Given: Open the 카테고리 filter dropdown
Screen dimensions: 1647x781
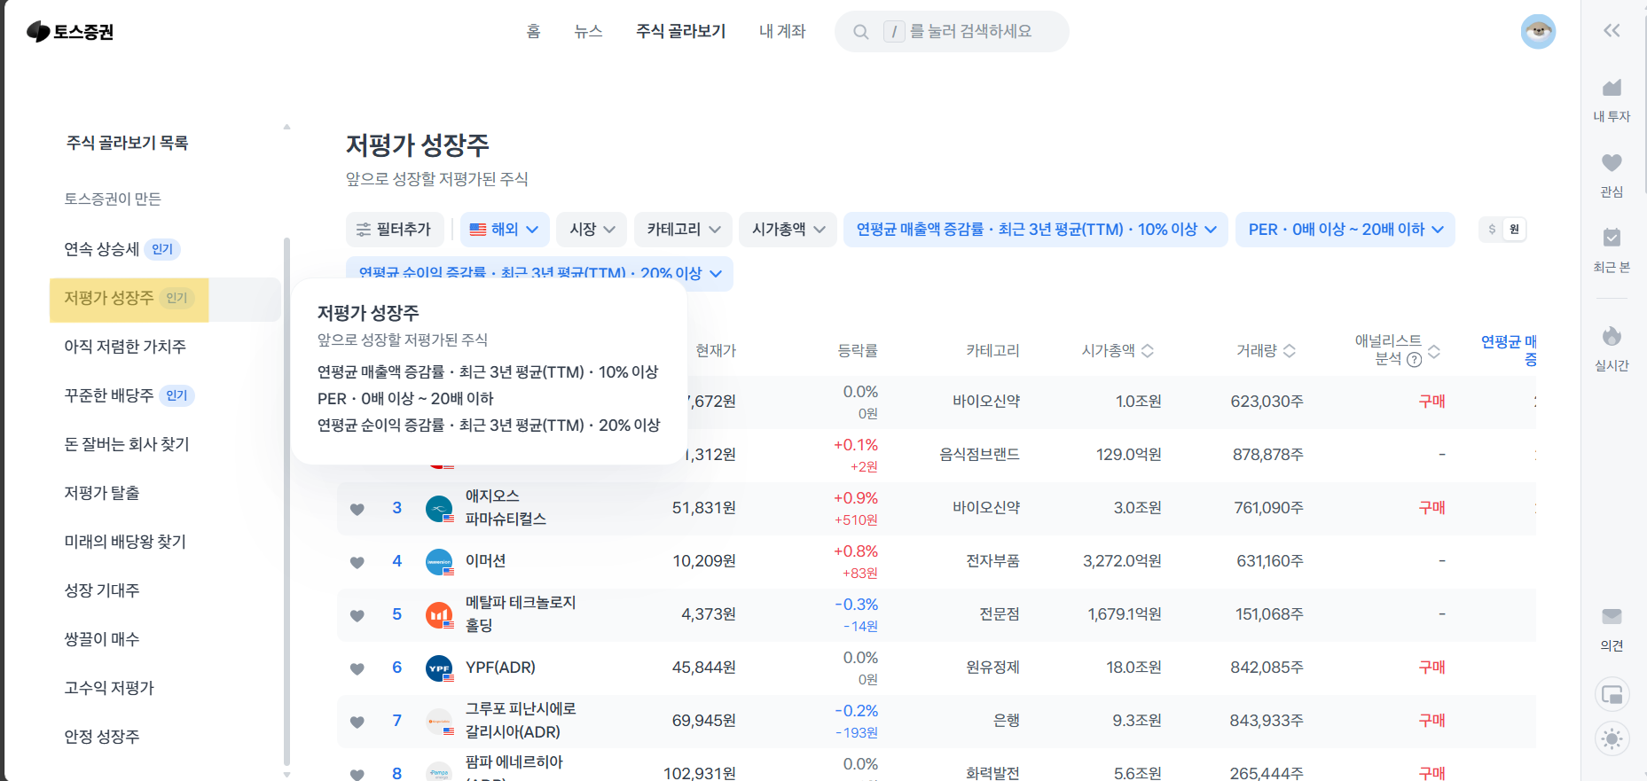Looking at the screenshot, I should (x=683, y=230).
